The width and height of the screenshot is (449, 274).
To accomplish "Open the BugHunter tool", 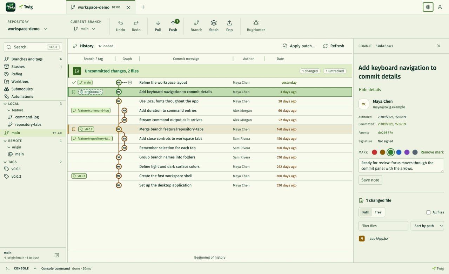I will pos(256,23).
